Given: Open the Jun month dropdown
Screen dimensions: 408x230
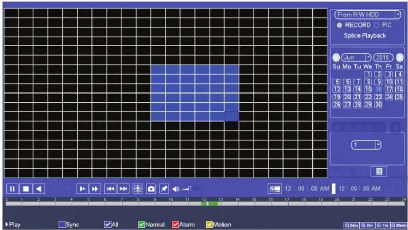Looking at the screenshot, I should pyautogui.click(x=356, y=57).
